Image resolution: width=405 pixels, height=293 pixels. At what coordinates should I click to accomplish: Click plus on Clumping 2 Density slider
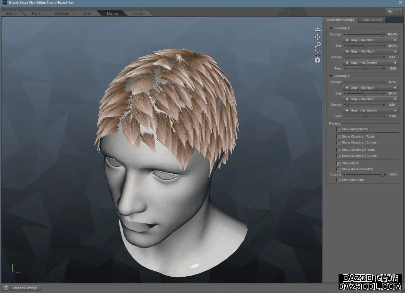click(x=384, y=105)
